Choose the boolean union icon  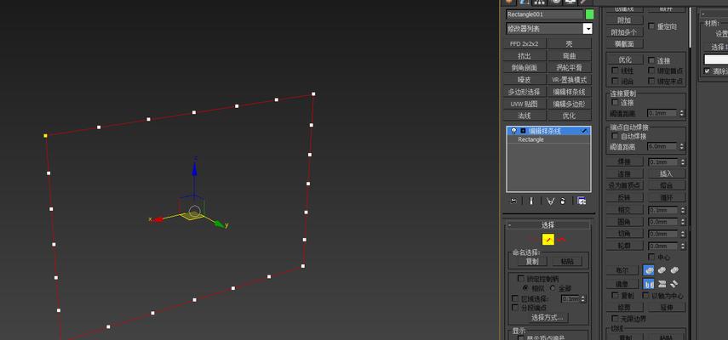point(649,270)
